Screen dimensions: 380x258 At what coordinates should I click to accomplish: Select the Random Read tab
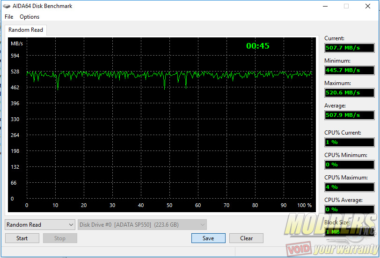[26, 30]
